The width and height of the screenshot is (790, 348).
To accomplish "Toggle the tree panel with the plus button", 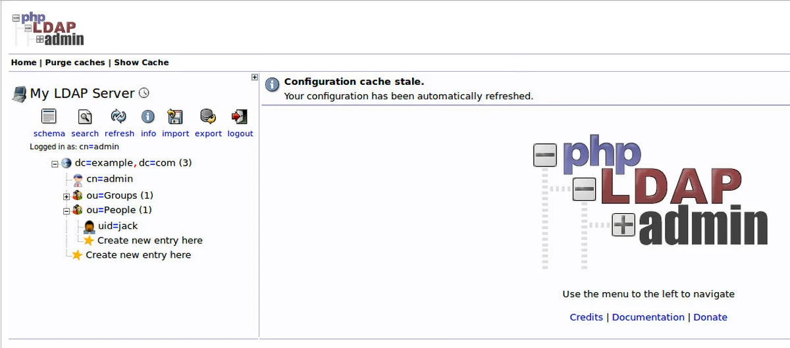I will point(255,77).
